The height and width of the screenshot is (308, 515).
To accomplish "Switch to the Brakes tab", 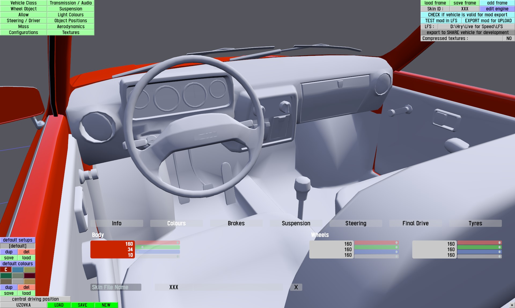I will pos(236,223).
